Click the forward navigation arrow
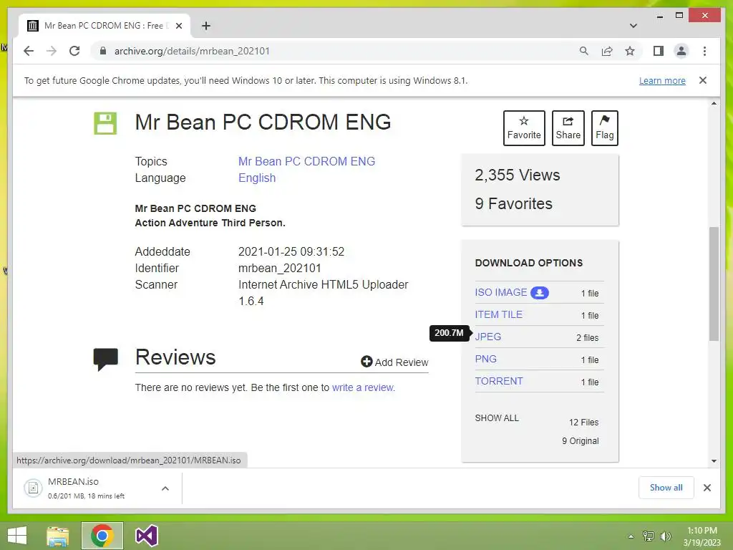 pyautogui.click(x=52, y=51)
